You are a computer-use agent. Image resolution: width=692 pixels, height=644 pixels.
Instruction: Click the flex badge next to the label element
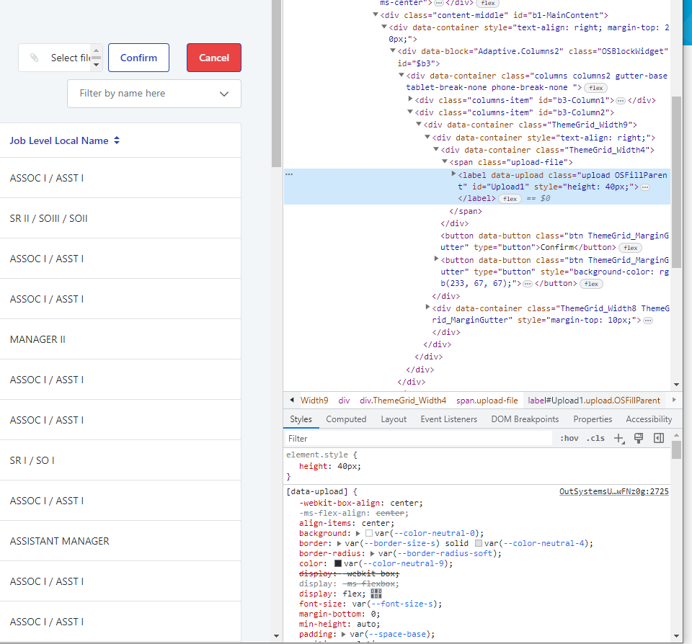click(x=510, y=198)
